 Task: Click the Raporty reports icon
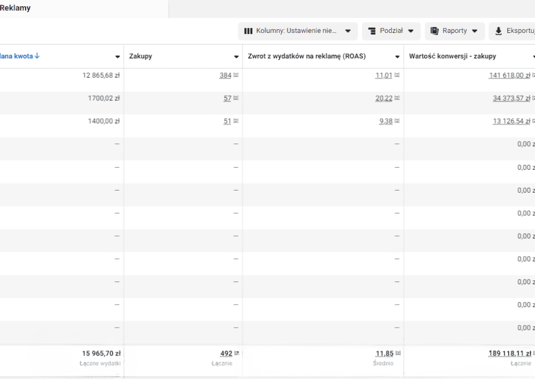pos(435,31)
